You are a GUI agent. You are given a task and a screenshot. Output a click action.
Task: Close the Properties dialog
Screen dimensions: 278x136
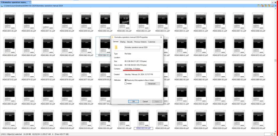[x=161, y=37]
